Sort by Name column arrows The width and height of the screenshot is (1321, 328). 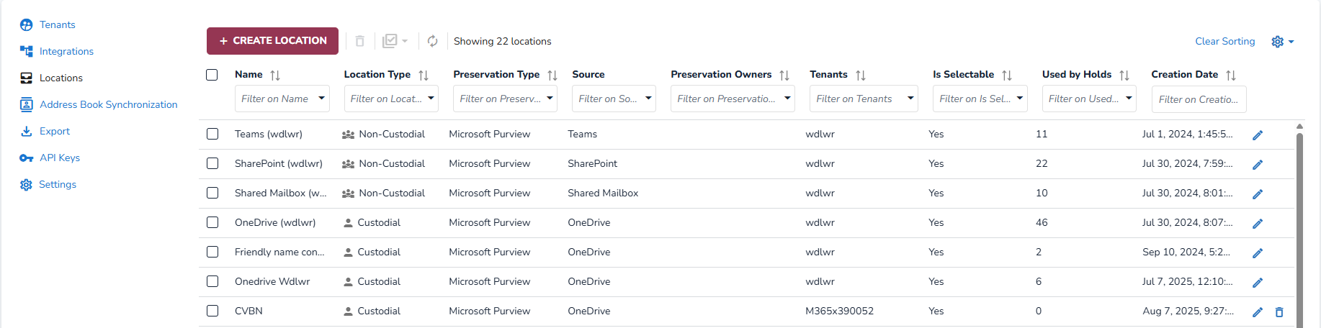[275, 75]
